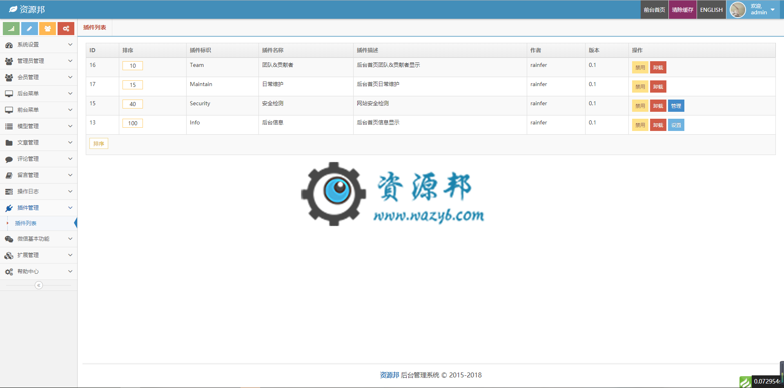Expand the 管理员管理 menu chevron
The image size is (784, 388).
(70, 61)
